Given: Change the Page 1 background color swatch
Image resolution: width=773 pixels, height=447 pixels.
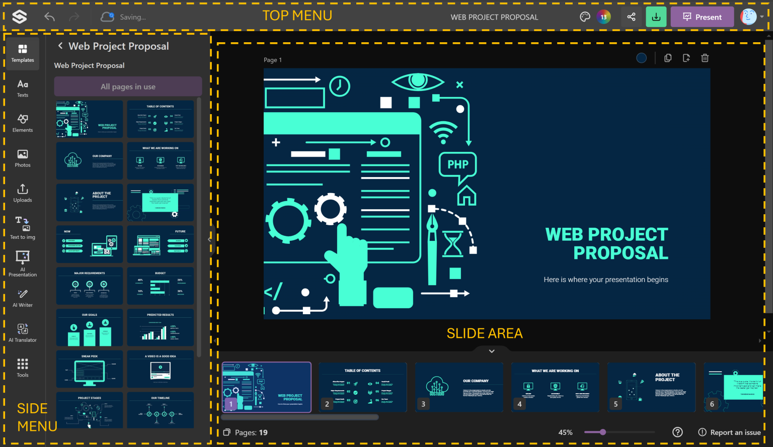Looking at the screenshot, I should point(641,58).
